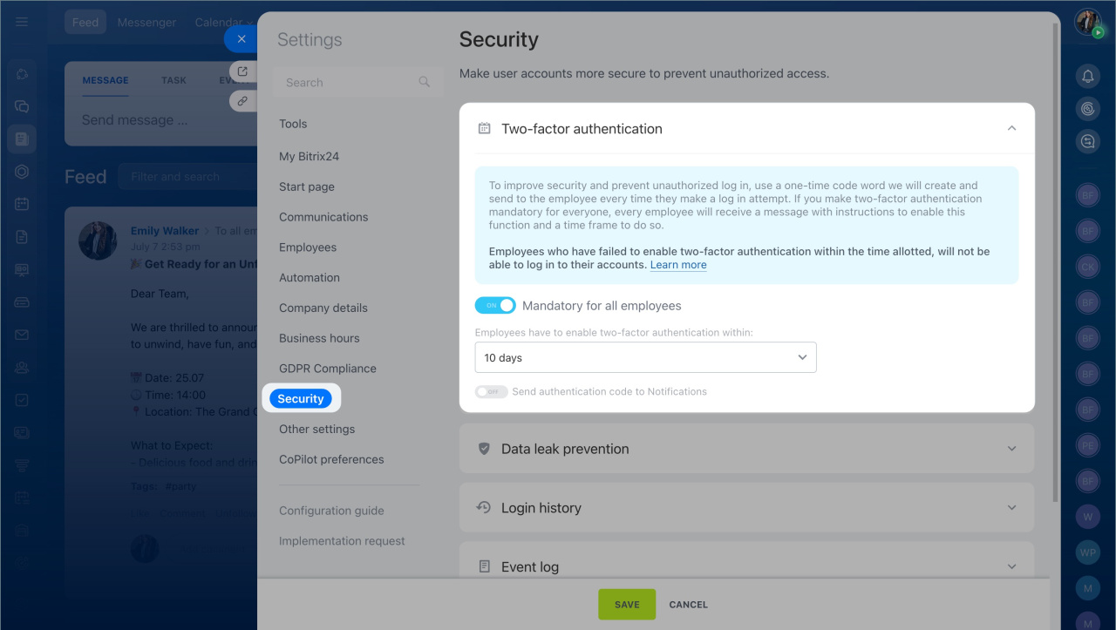
Task: Close the settings slider panel
Action: pyautogui.click(x=242, y=39)
